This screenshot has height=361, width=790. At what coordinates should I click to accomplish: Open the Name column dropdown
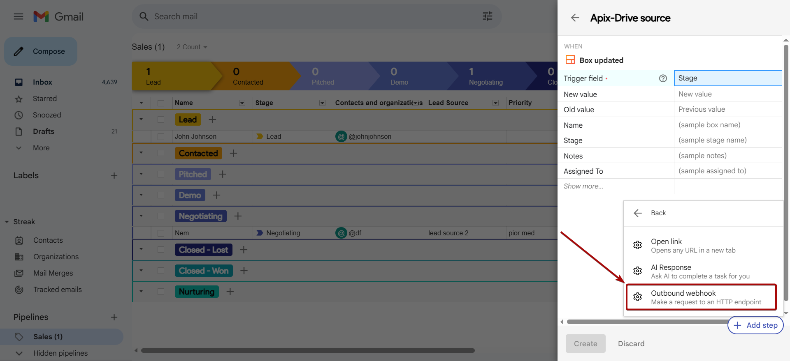point(242,103)
